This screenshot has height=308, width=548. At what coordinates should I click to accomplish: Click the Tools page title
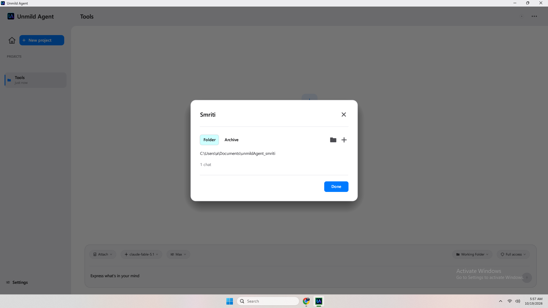[87, 17]
